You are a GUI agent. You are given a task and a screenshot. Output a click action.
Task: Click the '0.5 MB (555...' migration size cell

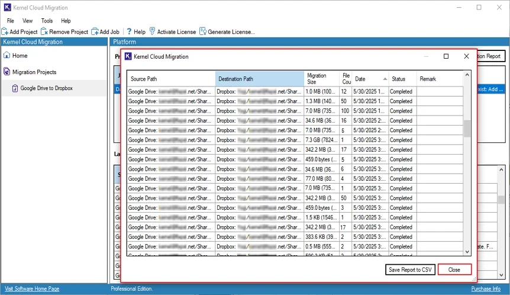pyautogui.click(x=321, y=246)
